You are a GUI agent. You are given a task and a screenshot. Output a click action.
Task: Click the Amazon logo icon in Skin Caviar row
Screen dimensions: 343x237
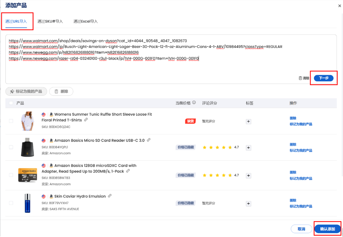(x=51, y=196)
